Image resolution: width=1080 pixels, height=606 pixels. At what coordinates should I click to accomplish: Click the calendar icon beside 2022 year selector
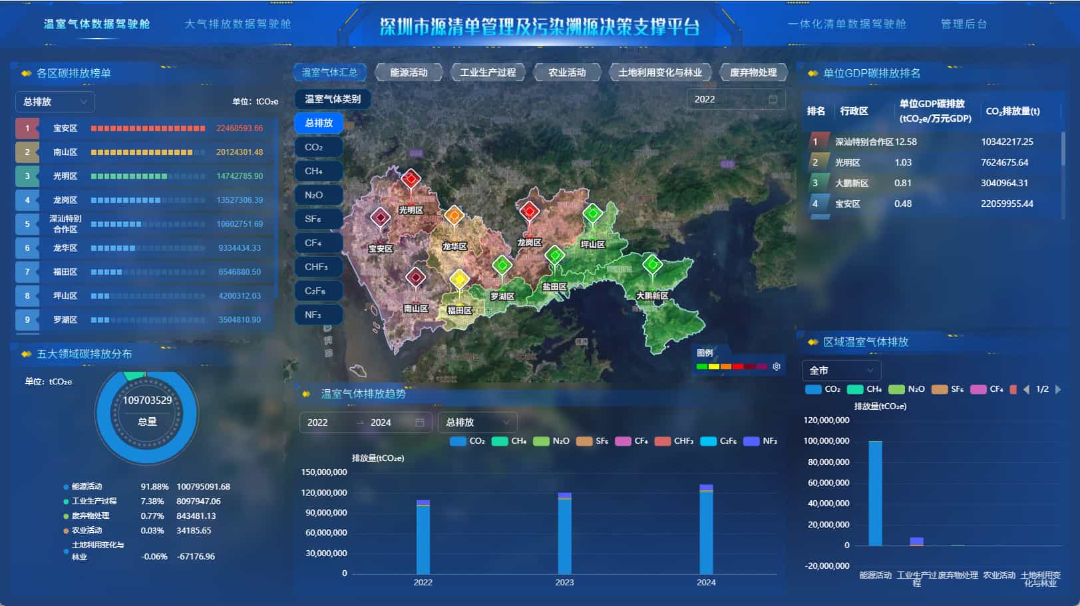772,99
